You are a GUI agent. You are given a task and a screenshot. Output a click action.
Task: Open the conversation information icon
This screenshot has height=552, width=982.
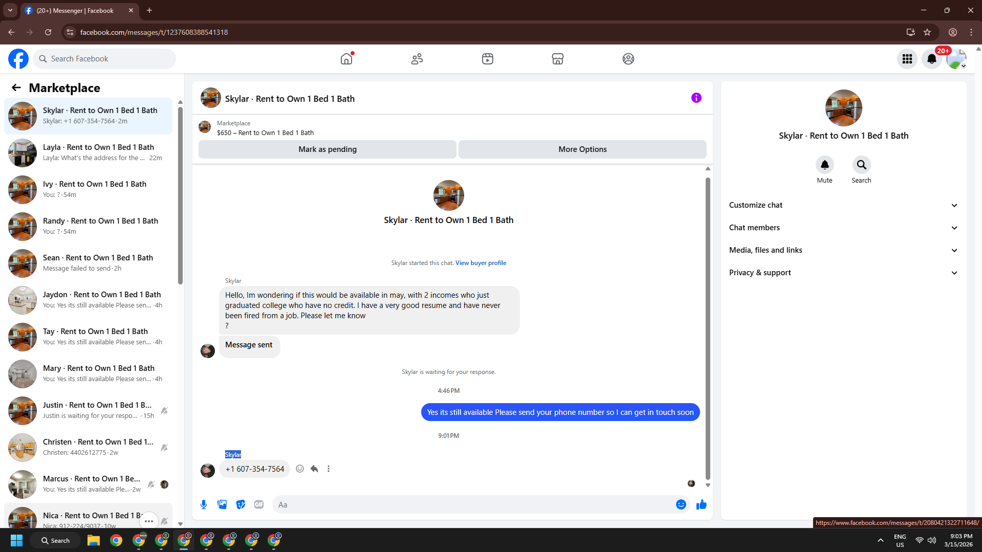pos(696,98)
